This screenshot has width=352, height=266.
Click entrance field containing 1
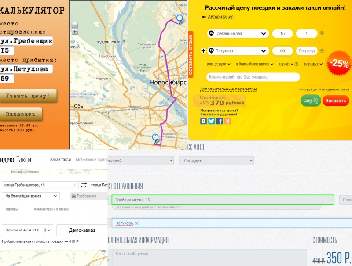point(306,34)
